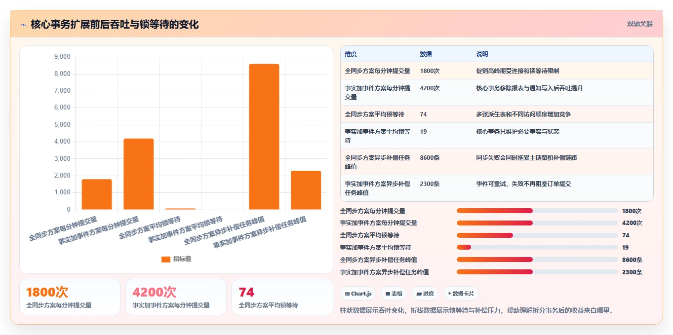673x335 pixels.
Task: Click the tiny 全同步方案平均锁等待 chart bar
Action: click(x=180, y=209)
